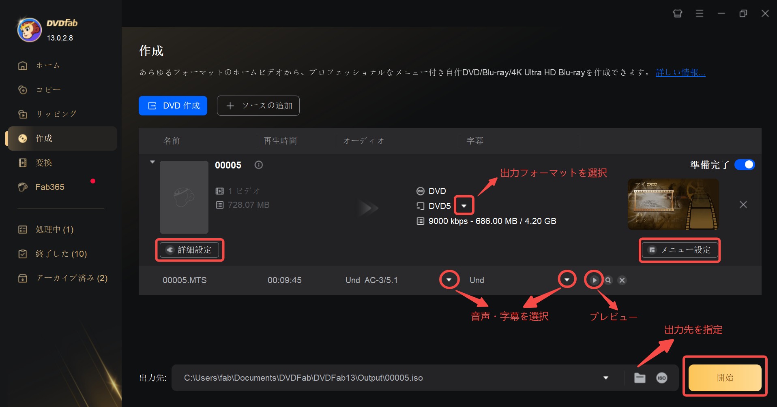Click the magnifier icon in 00005.MTS row
The width and height of the screenshot is (777, 407).
pyautogui.click(x=608, y=280)
